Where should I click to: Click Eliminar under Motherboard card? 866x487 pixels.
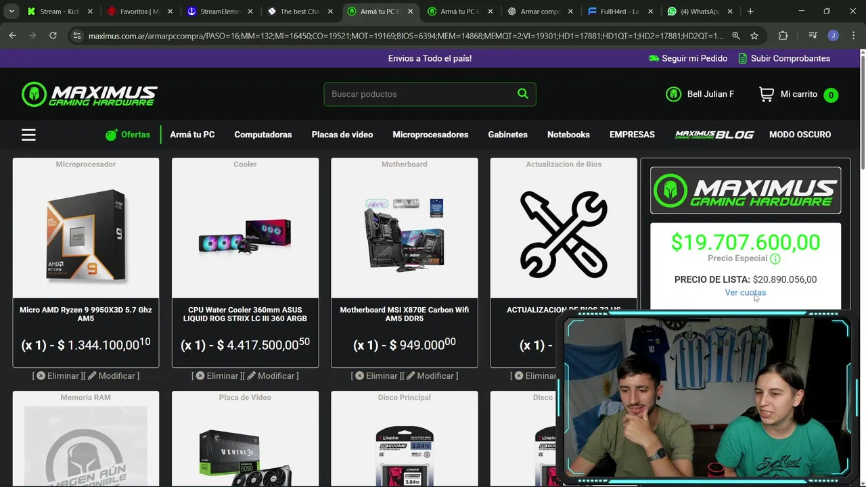click(376, 375)
